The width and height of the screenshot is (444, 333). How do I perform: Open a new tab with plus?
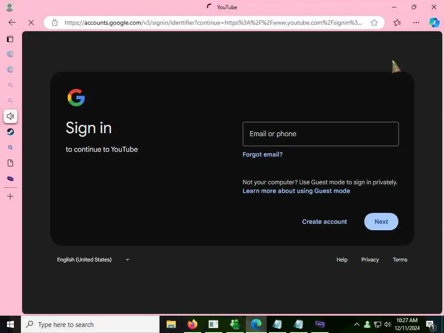point(10,196)
